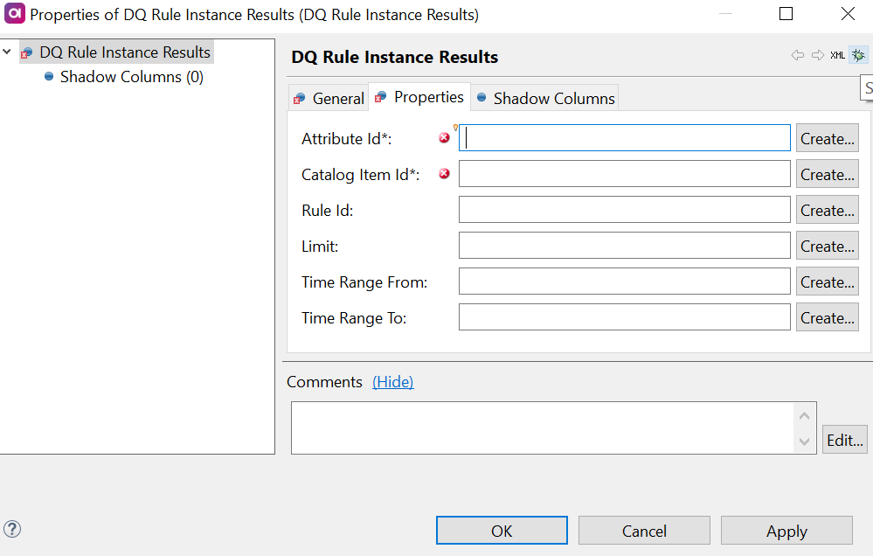Select the Shadow Columns globe icon in tree
The width and height of the screenshot is (873, 556).
pyautogui.click(x=49, y=77)
